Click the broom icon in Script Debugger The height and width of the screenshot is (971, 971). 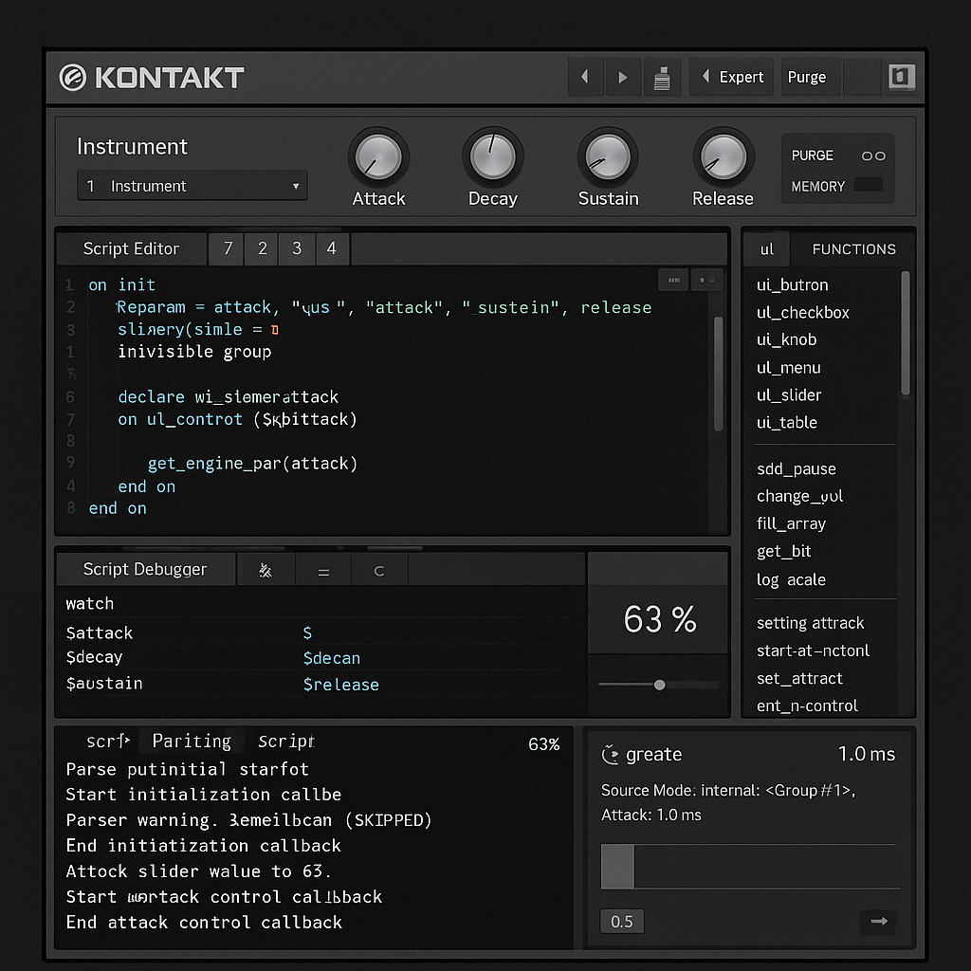coord(266,569)
